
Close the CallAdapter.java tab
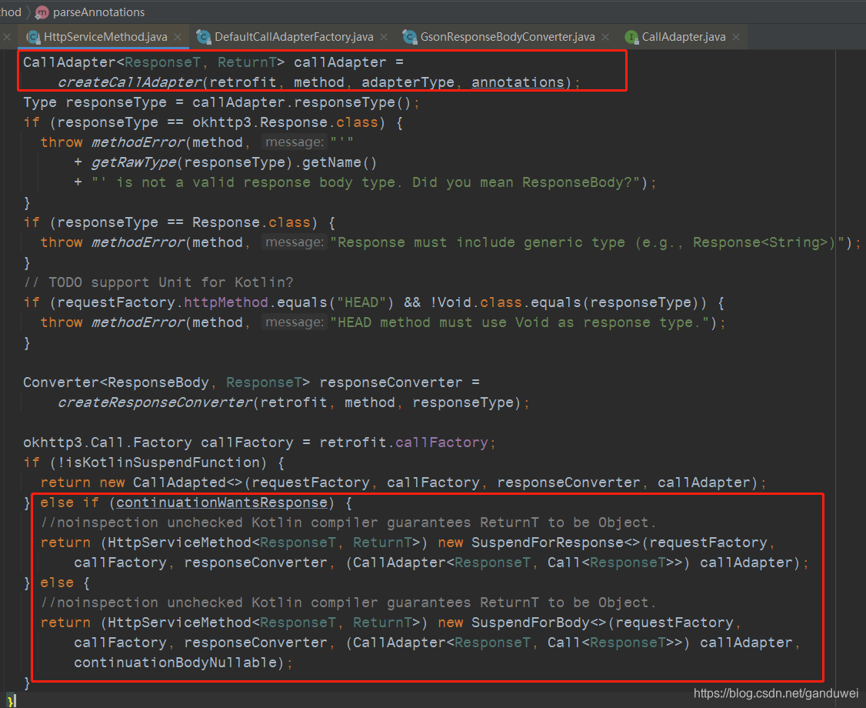pos(736,37)
